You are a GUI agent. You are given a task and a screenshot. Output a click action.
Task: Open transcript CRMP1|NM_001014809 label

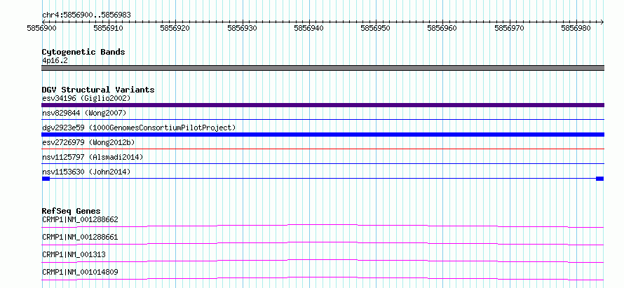click(80, 273)
